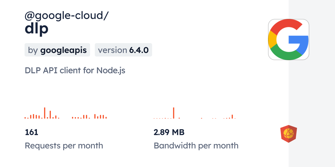Click the tallest bar in bandwidth chart
The width and height of the screenshot is (335, 167).
tap(174, 113)
